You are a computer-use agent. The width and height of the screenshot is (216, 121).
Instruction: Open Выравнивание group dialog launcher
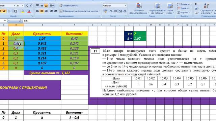100,16
